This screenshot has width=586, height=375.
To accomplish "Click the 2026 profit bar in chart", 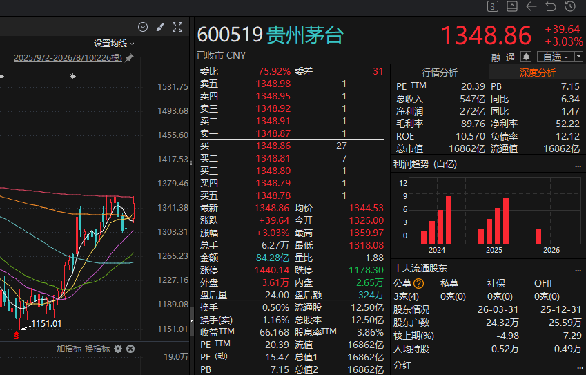I will 538,236.
